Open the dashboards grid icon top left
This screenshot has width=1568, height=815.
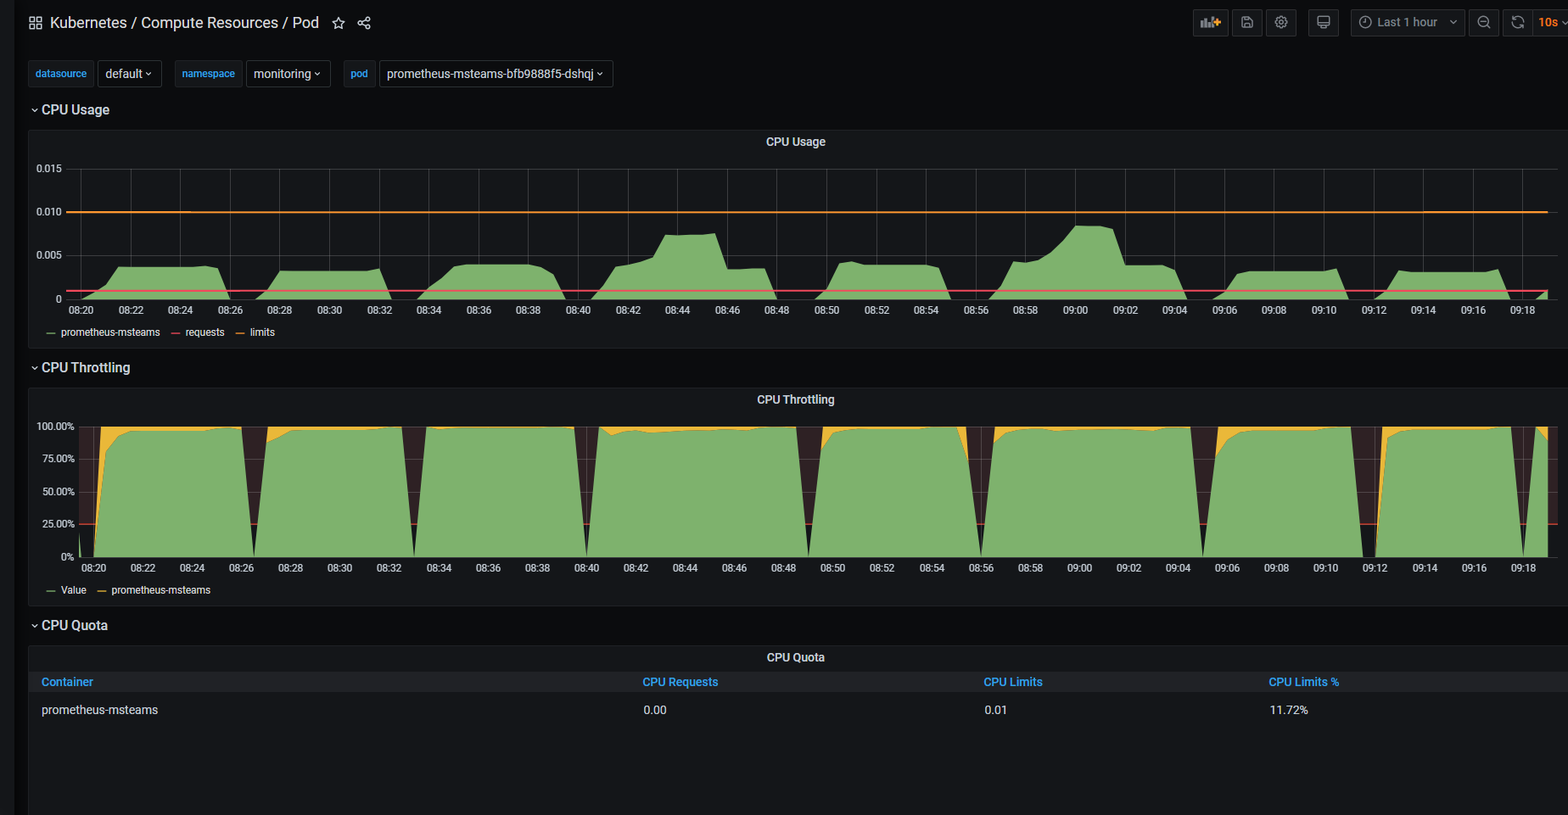(x=35, y=22)
